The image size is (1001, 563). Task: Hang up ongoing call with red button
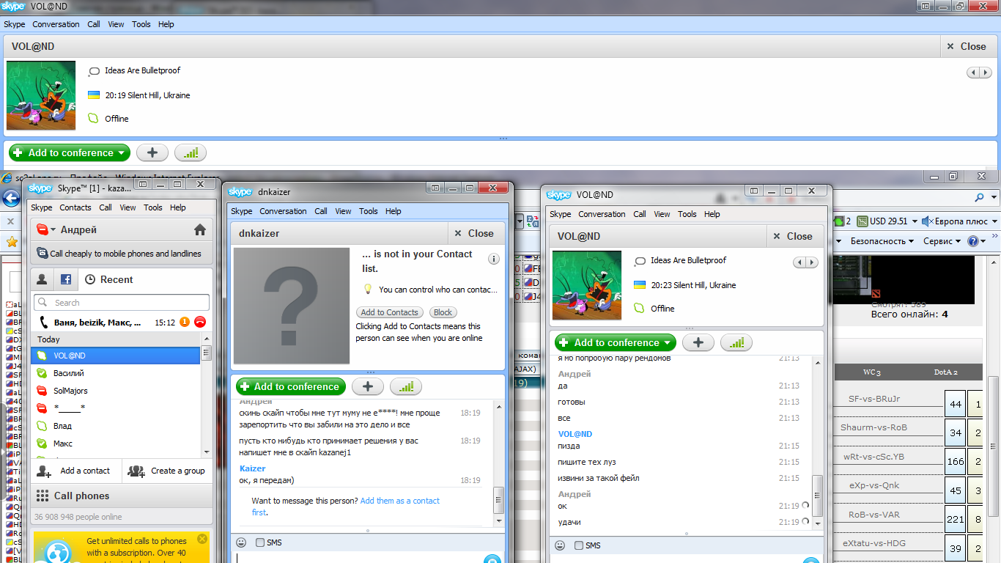tap(200, 322)
